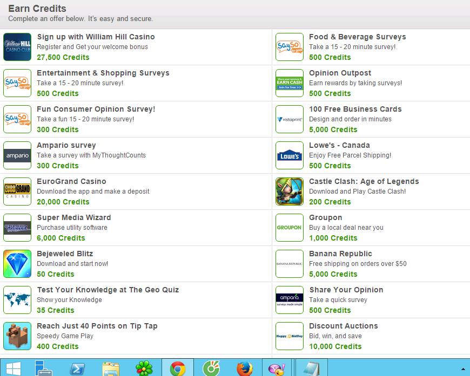Open the Groupon offer title
This screenshot has height=376, width=470.
point(326,217)
